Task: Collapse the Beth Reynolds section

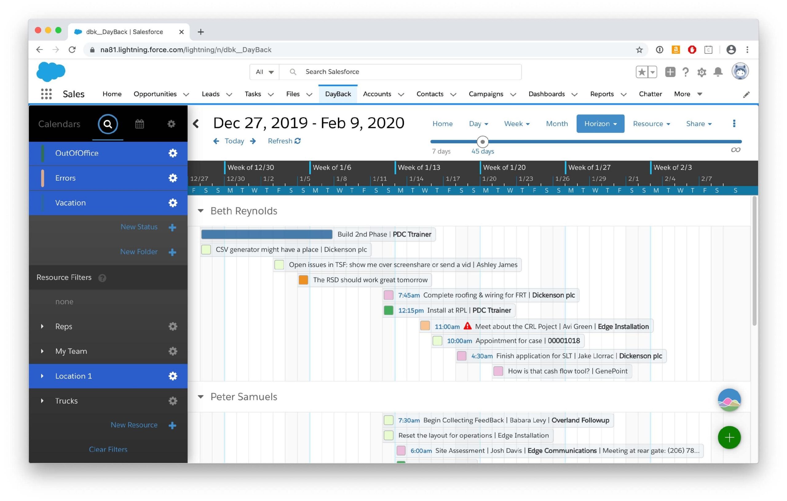Action: point(201,211)
